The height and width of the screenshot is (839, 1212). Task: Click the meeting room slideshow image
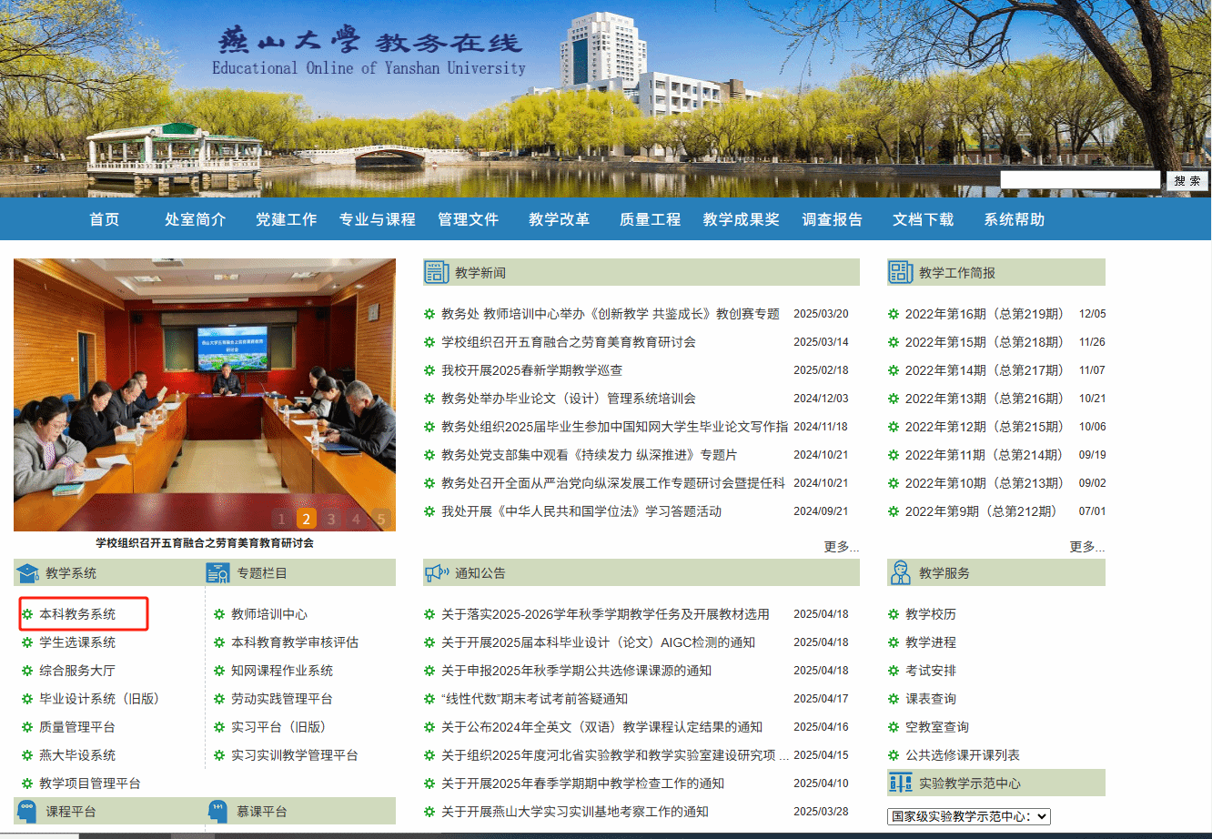(205, 382)
